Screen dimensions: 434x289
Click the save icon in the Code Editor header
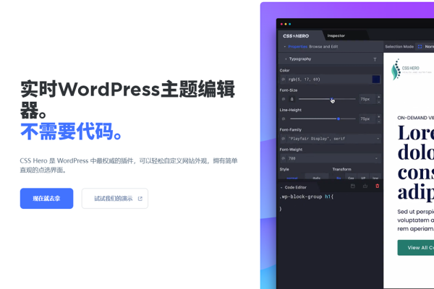tap(353, 186)
